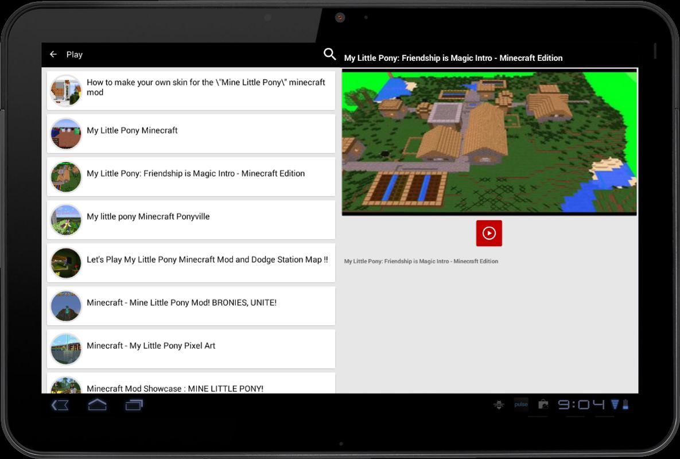
Task: Select the thumbnail for 'Minecraft Mod Showcase' video
Action: coord(66,386)
